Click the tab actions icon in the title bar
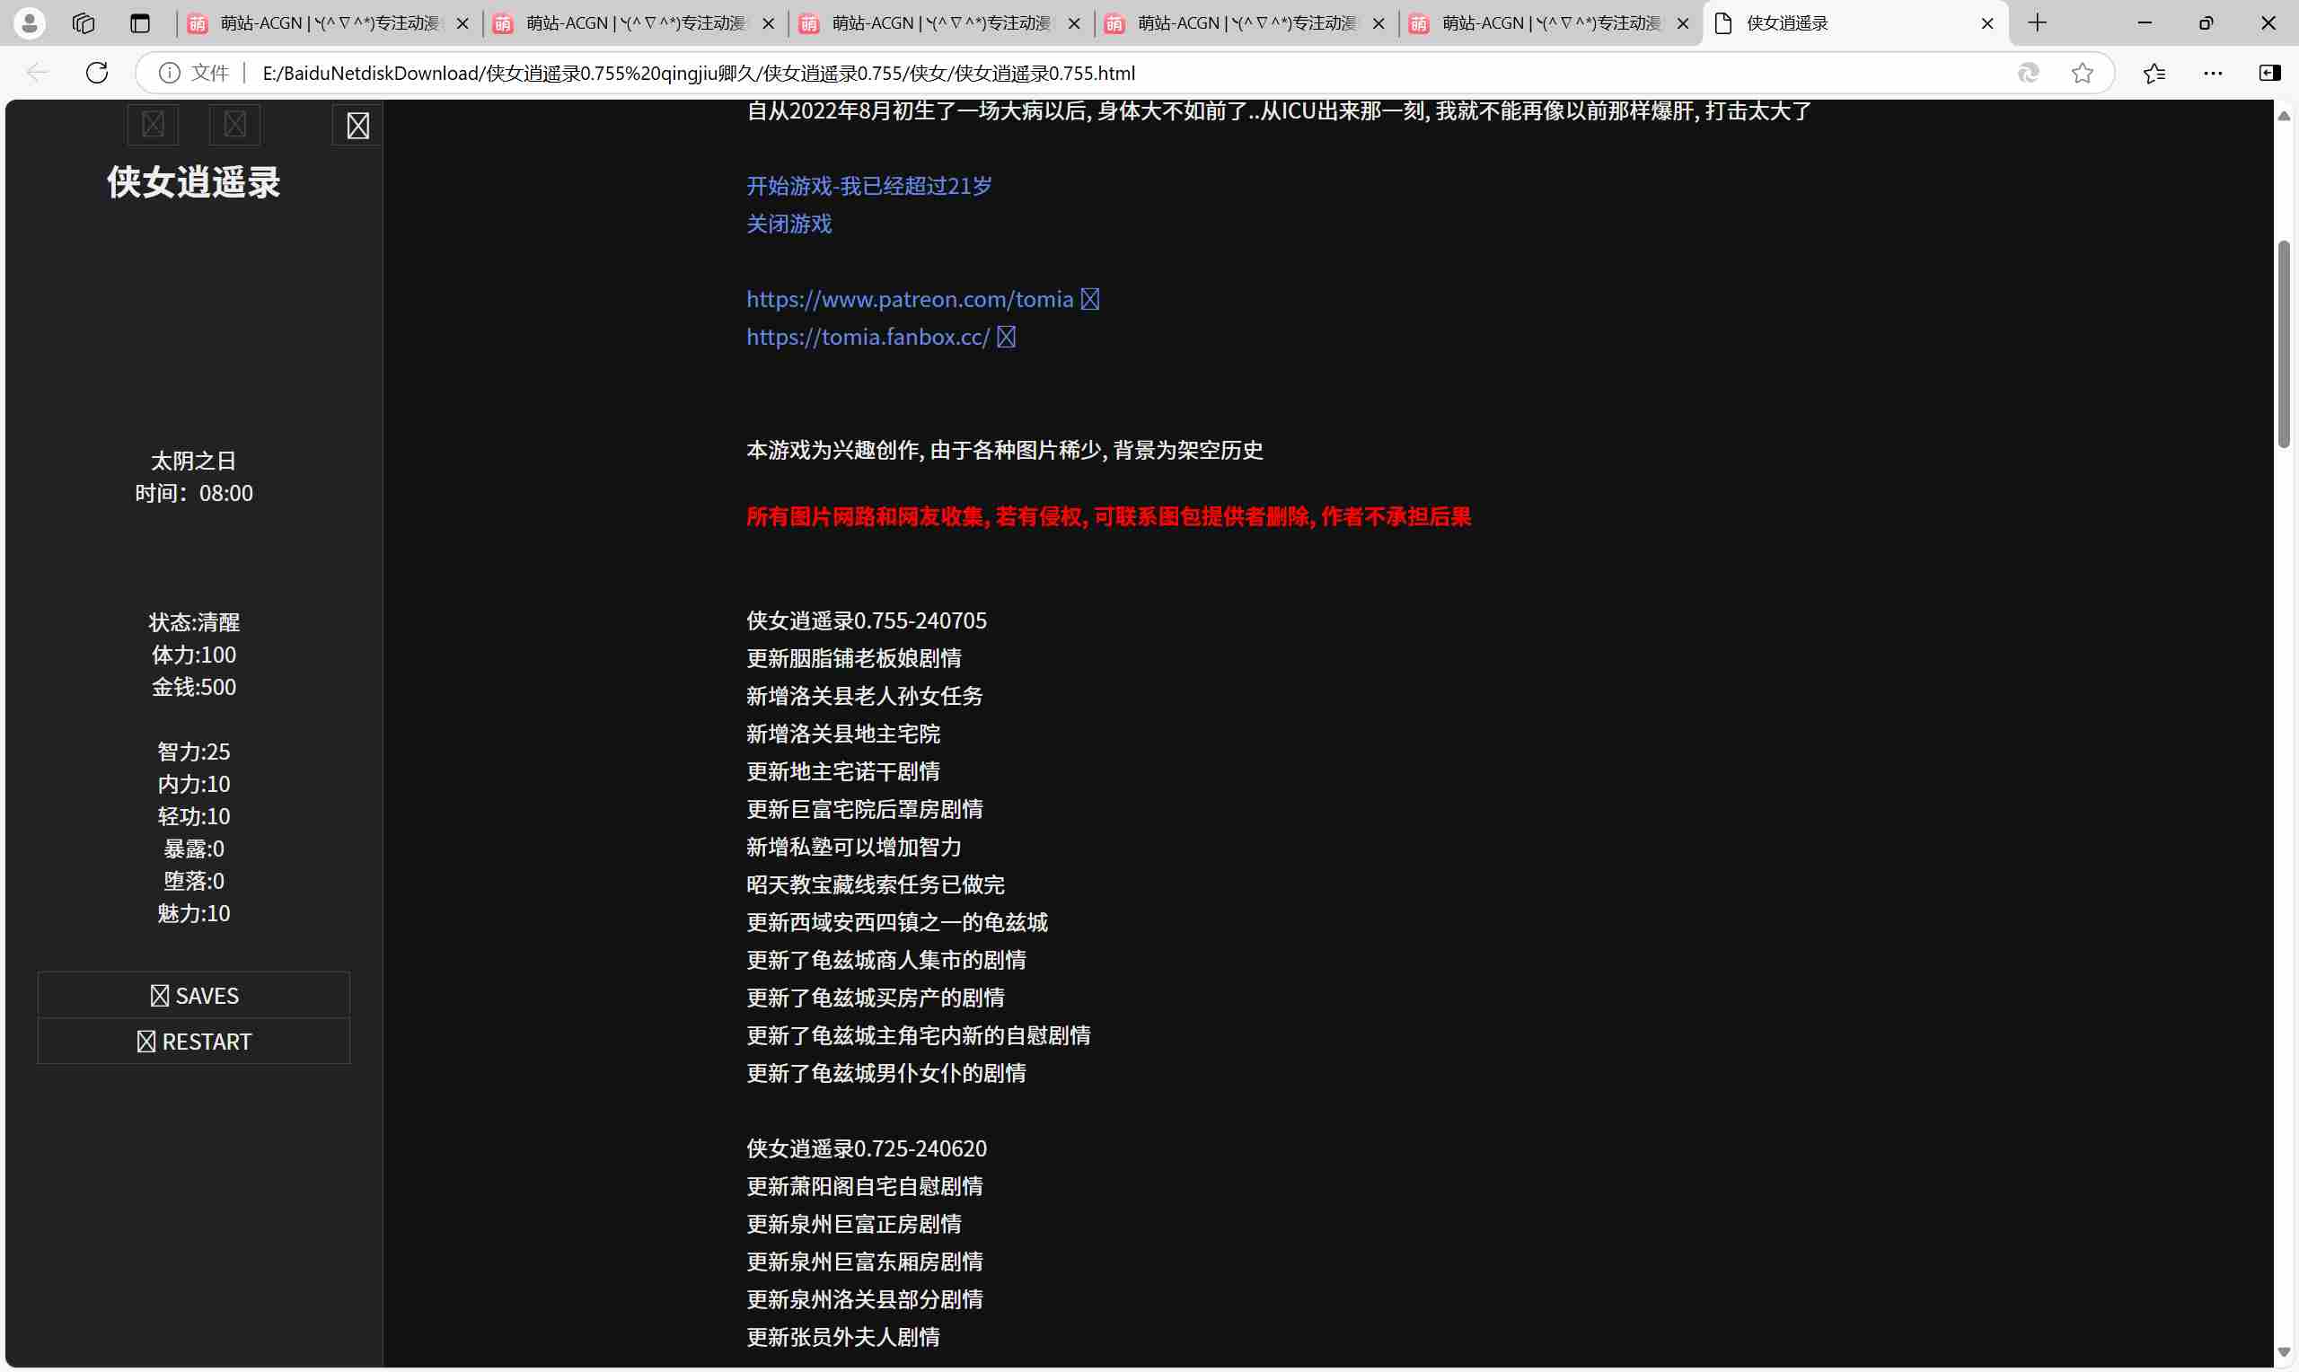 pyautogui.click(x=139, y=22)
